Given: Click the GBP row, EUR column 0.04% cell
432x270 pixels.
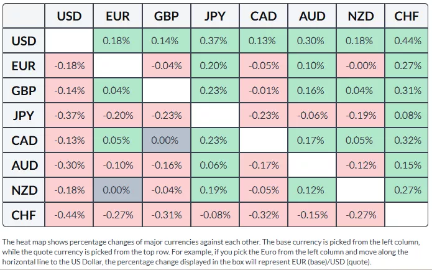Looking at the screenshot, I should [x=117, y=91].
